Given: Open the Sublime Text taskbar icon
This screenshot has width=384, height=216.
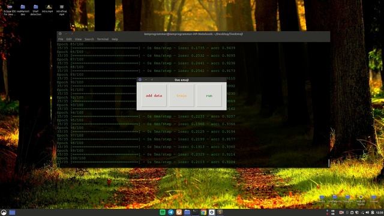Looking at the screenshot, I should (x=220, y=212).
